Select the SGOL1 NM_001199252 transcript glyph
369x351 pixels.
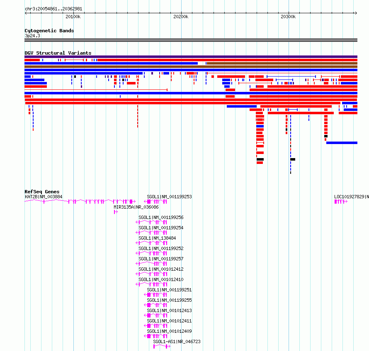tap(151, 253)
